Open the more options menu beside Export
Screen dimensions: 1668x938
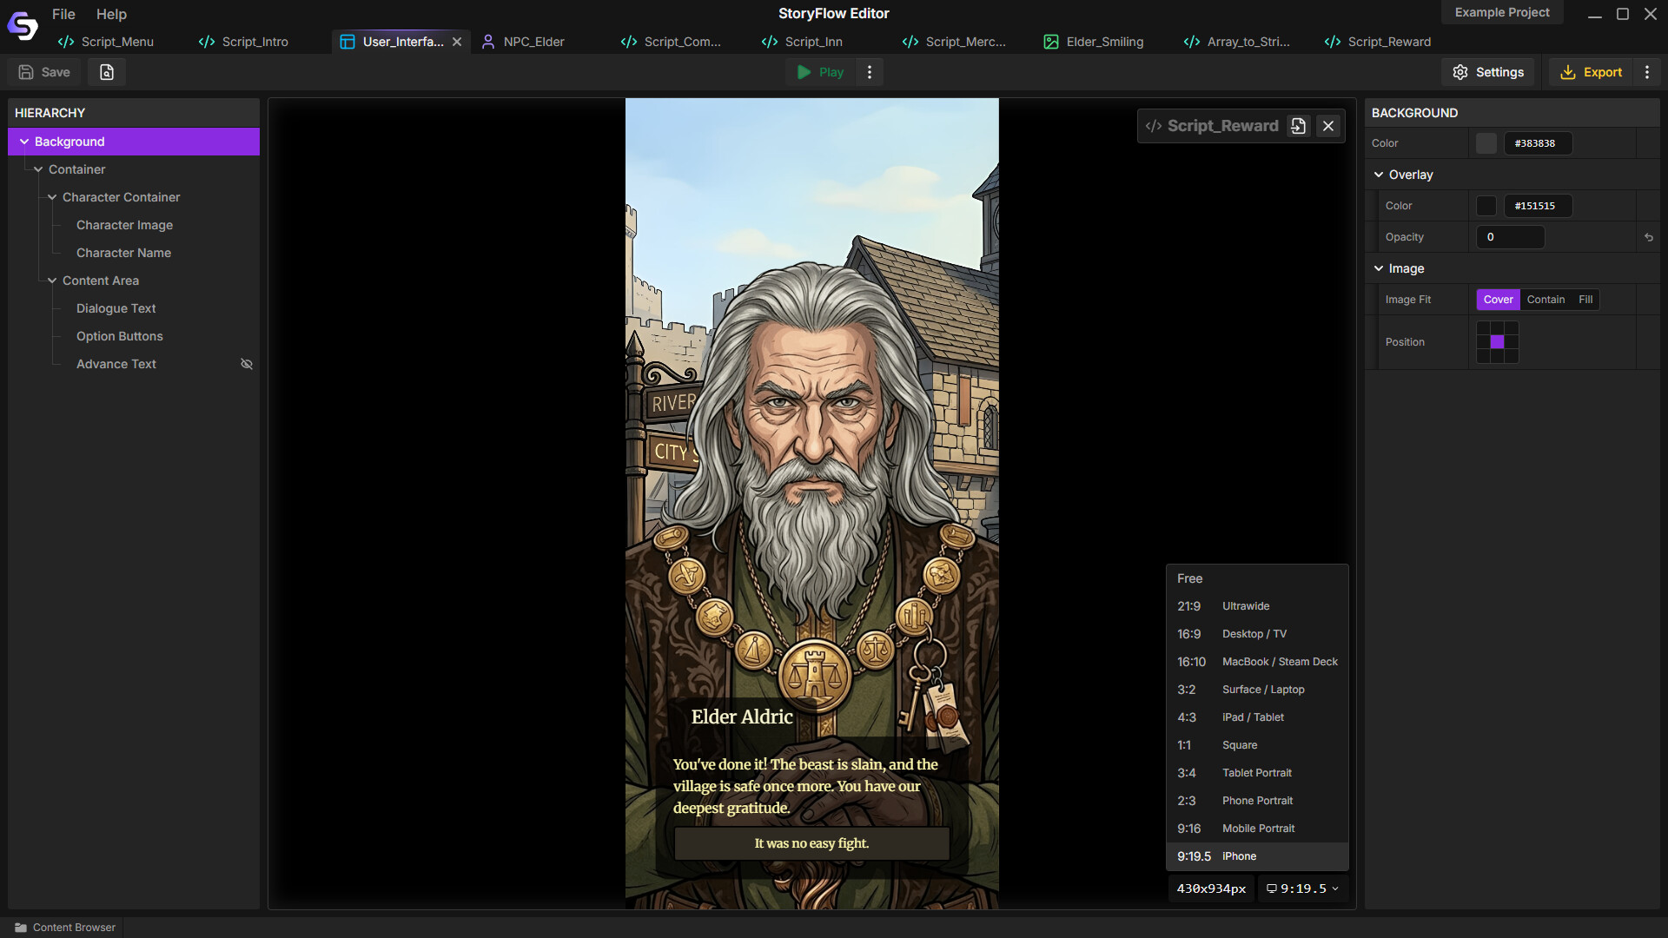click(x=1647, y=72)
